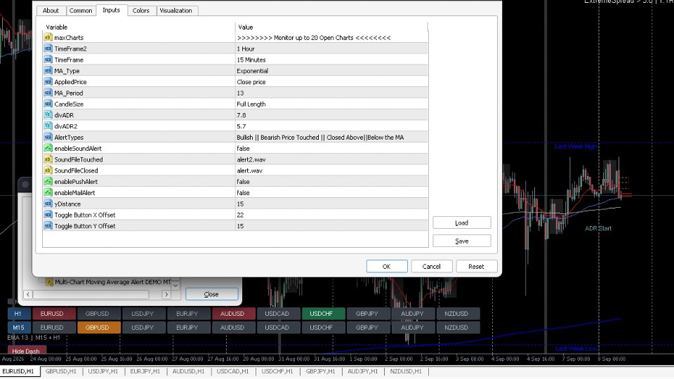Switch to the Common tab
The height and width of the screenshot is (379, 674).
click(80, 11)
